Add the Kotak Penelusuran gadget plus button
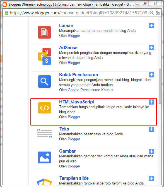164x187 pixels. pos(151,75)
